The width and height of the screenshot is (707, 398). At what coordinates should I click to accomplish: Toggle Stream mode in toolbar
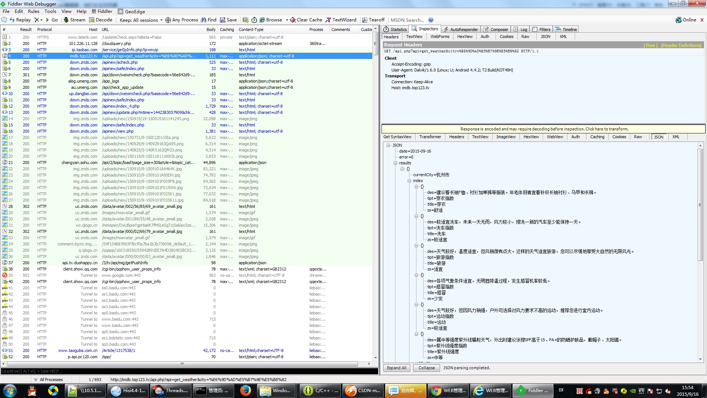coord(74,20)
